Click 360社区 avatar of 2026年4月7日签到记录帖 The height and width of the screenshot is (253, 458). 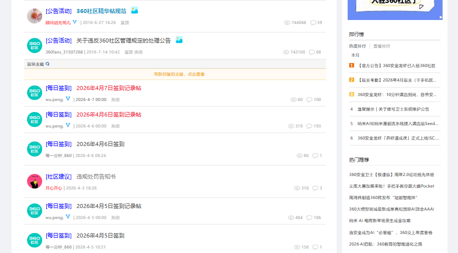pyautogui.click(x=35, y=93)
